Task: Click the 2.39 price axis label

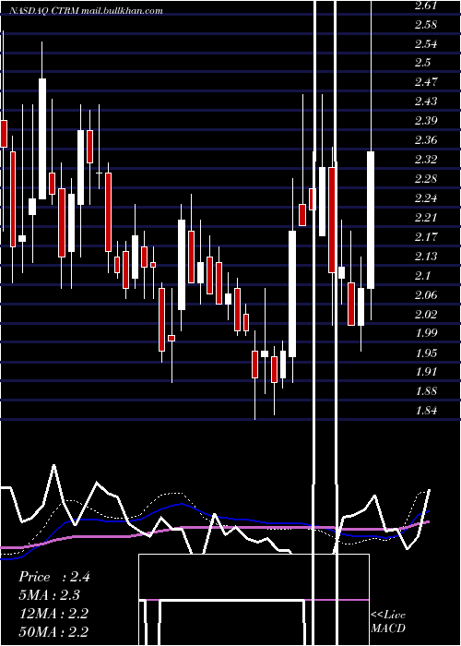Action: tap(426, 121)
